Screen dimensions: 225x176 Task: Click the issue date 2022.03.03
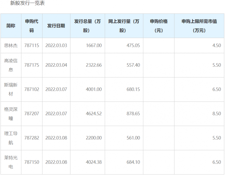[x=56, y=46]
